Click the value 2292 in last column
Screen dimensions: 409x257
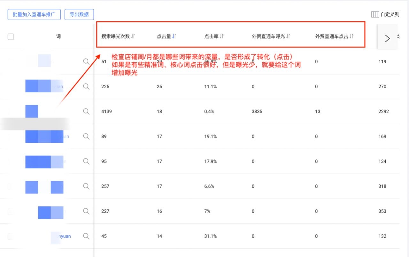tap(383, 112)
